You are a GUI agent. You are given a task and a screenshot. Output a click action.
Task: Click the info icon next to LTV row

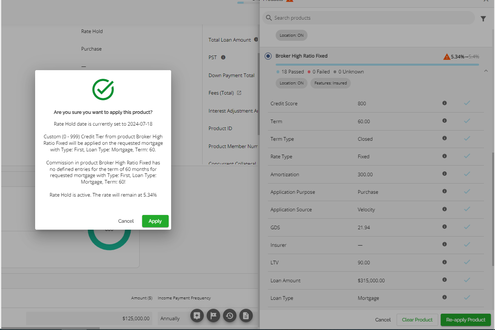(444, 262)
